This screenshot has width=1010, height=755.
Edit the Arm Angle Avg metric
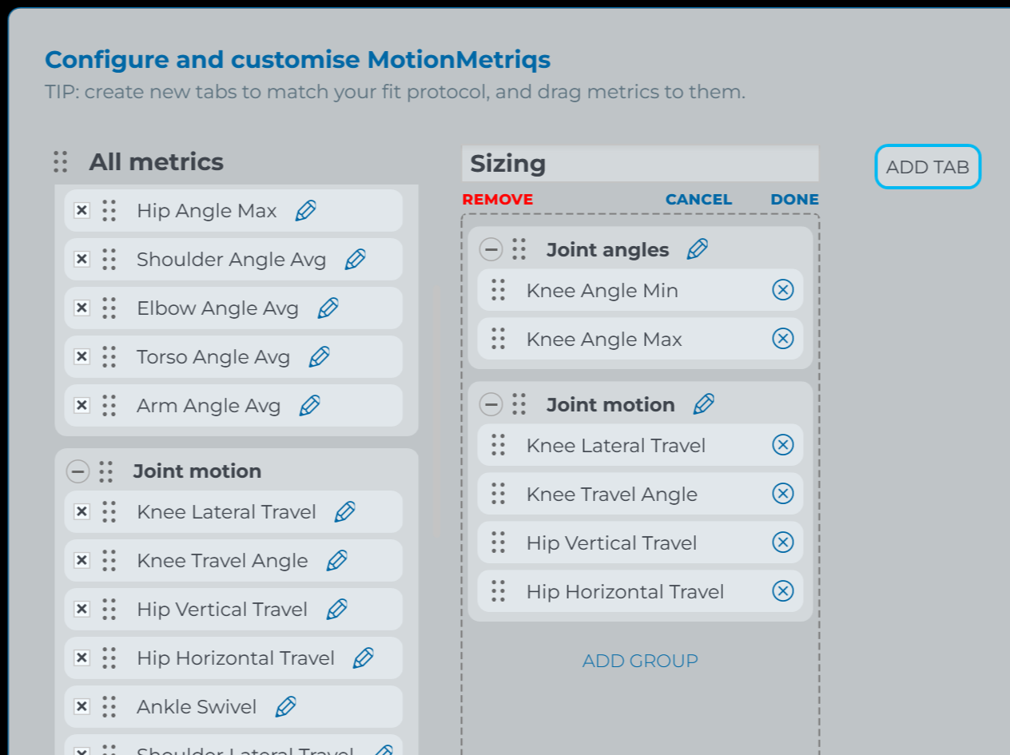(x=310, y=406)
